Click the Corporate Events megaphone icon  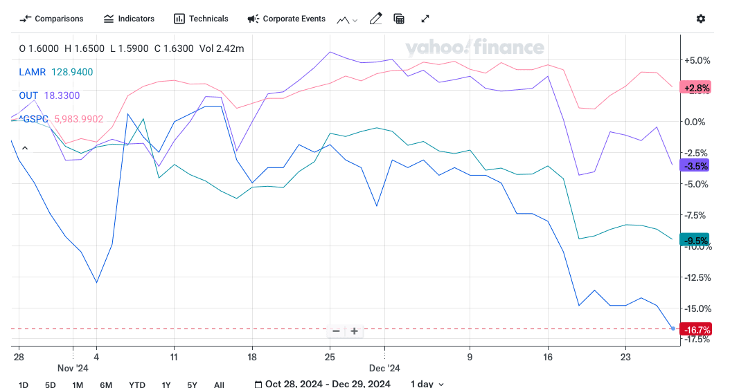coord(253,19)
